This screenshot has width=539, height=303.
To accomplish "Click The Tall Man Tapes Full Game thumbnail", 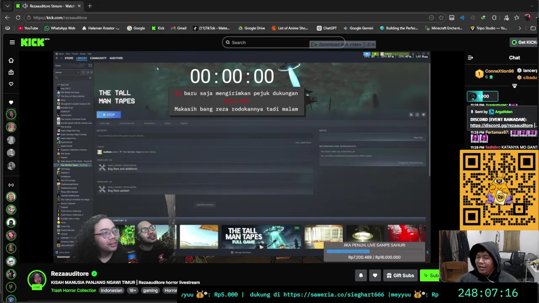I will click(x=261, y=237).
